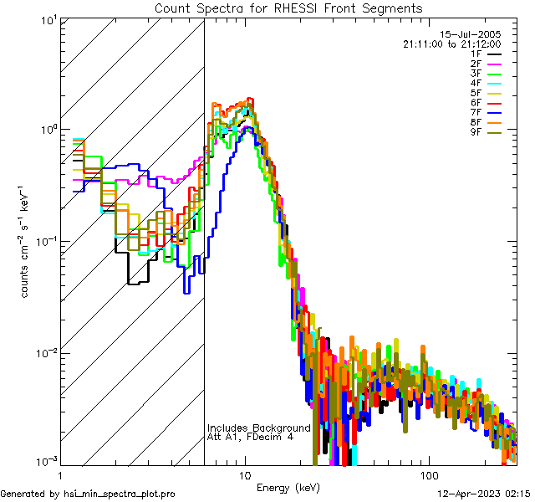Click the hsi_min_spectra_plot.pro footer text
Viewport: 535px width, 502px height.
120,494
